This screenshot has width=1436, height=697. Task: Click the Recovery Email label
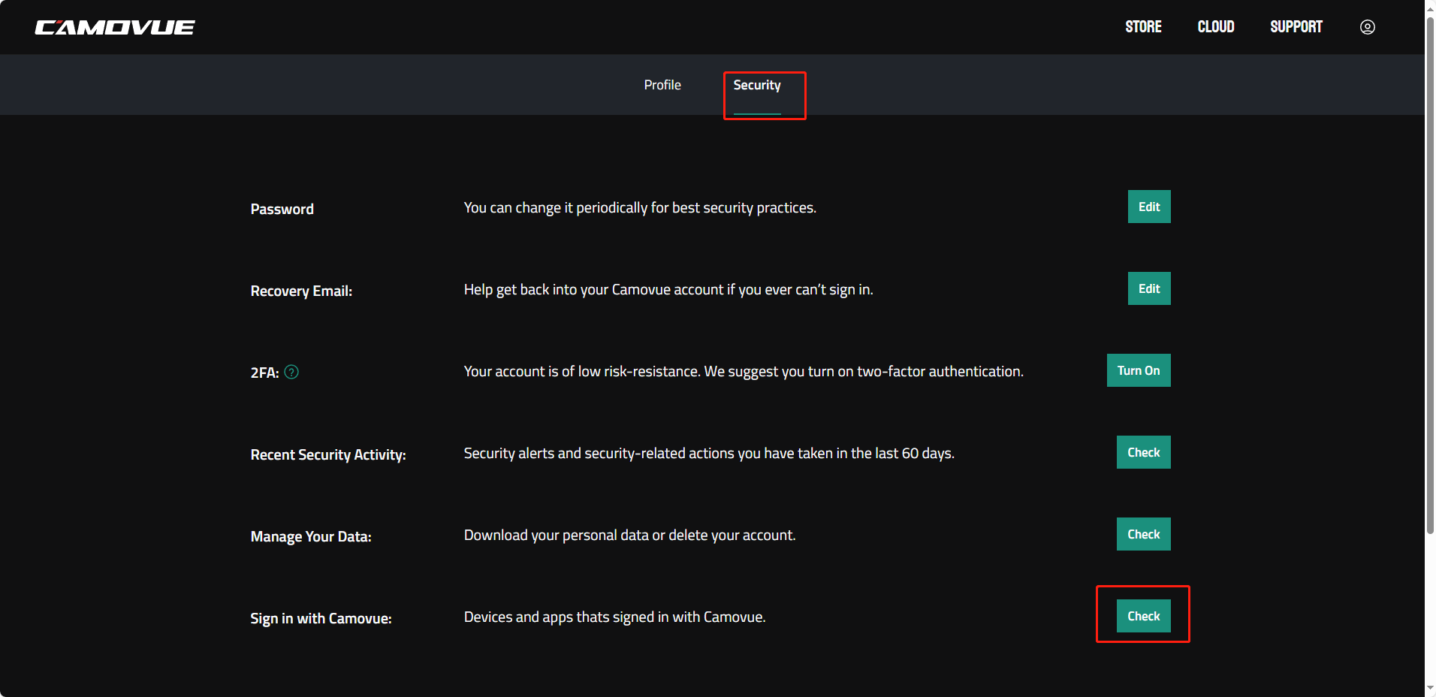point(301,291)
